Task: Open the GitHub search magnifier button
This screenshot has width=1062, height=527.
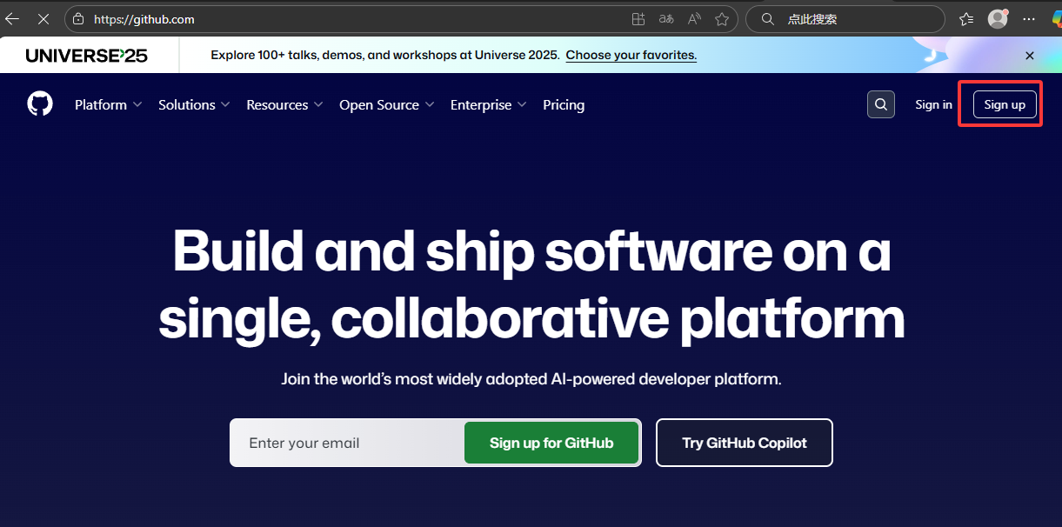Action: point(881,104)
